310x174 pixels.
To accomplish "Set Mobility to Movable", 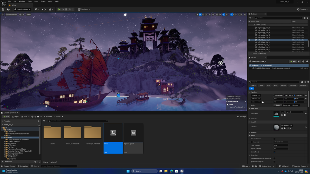I will [x=295, y=105].
